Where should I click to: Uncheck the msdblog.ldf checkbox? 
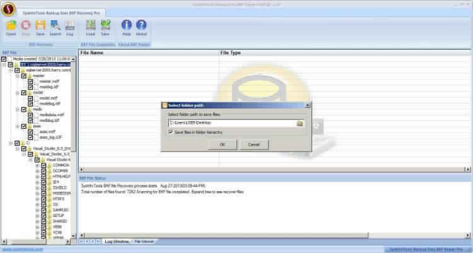pos(30,121)
